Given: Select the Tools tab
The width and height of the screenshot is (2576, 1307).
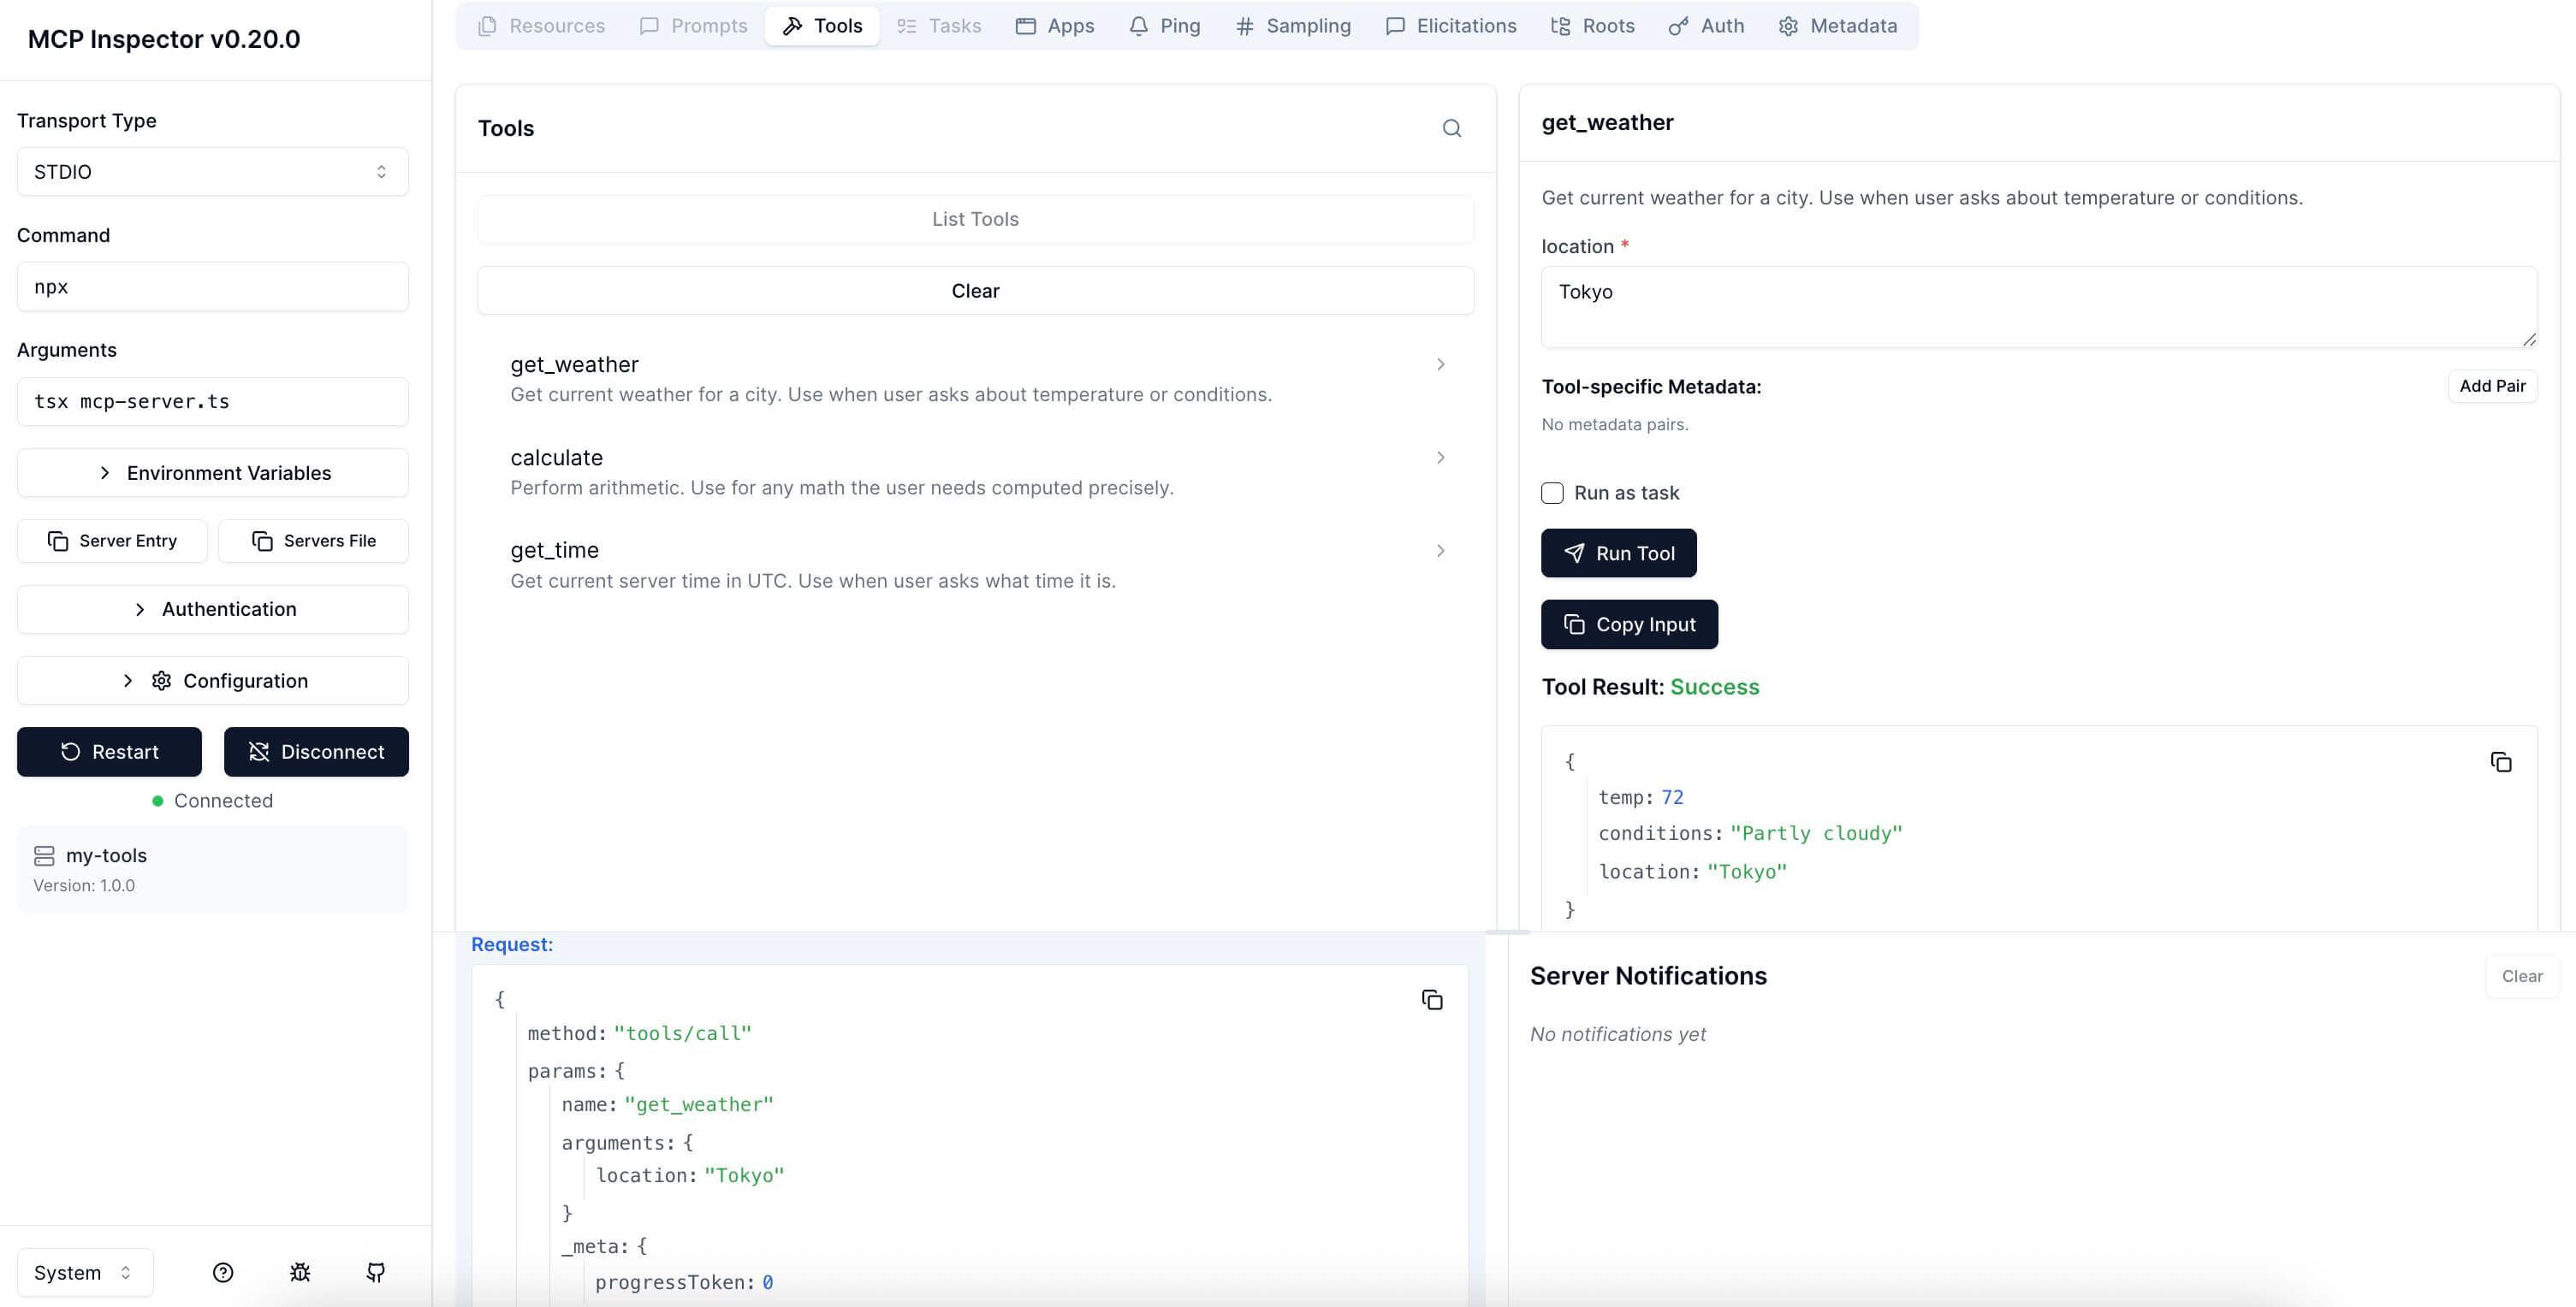Looking at the screenshot, I should (822, 26).
